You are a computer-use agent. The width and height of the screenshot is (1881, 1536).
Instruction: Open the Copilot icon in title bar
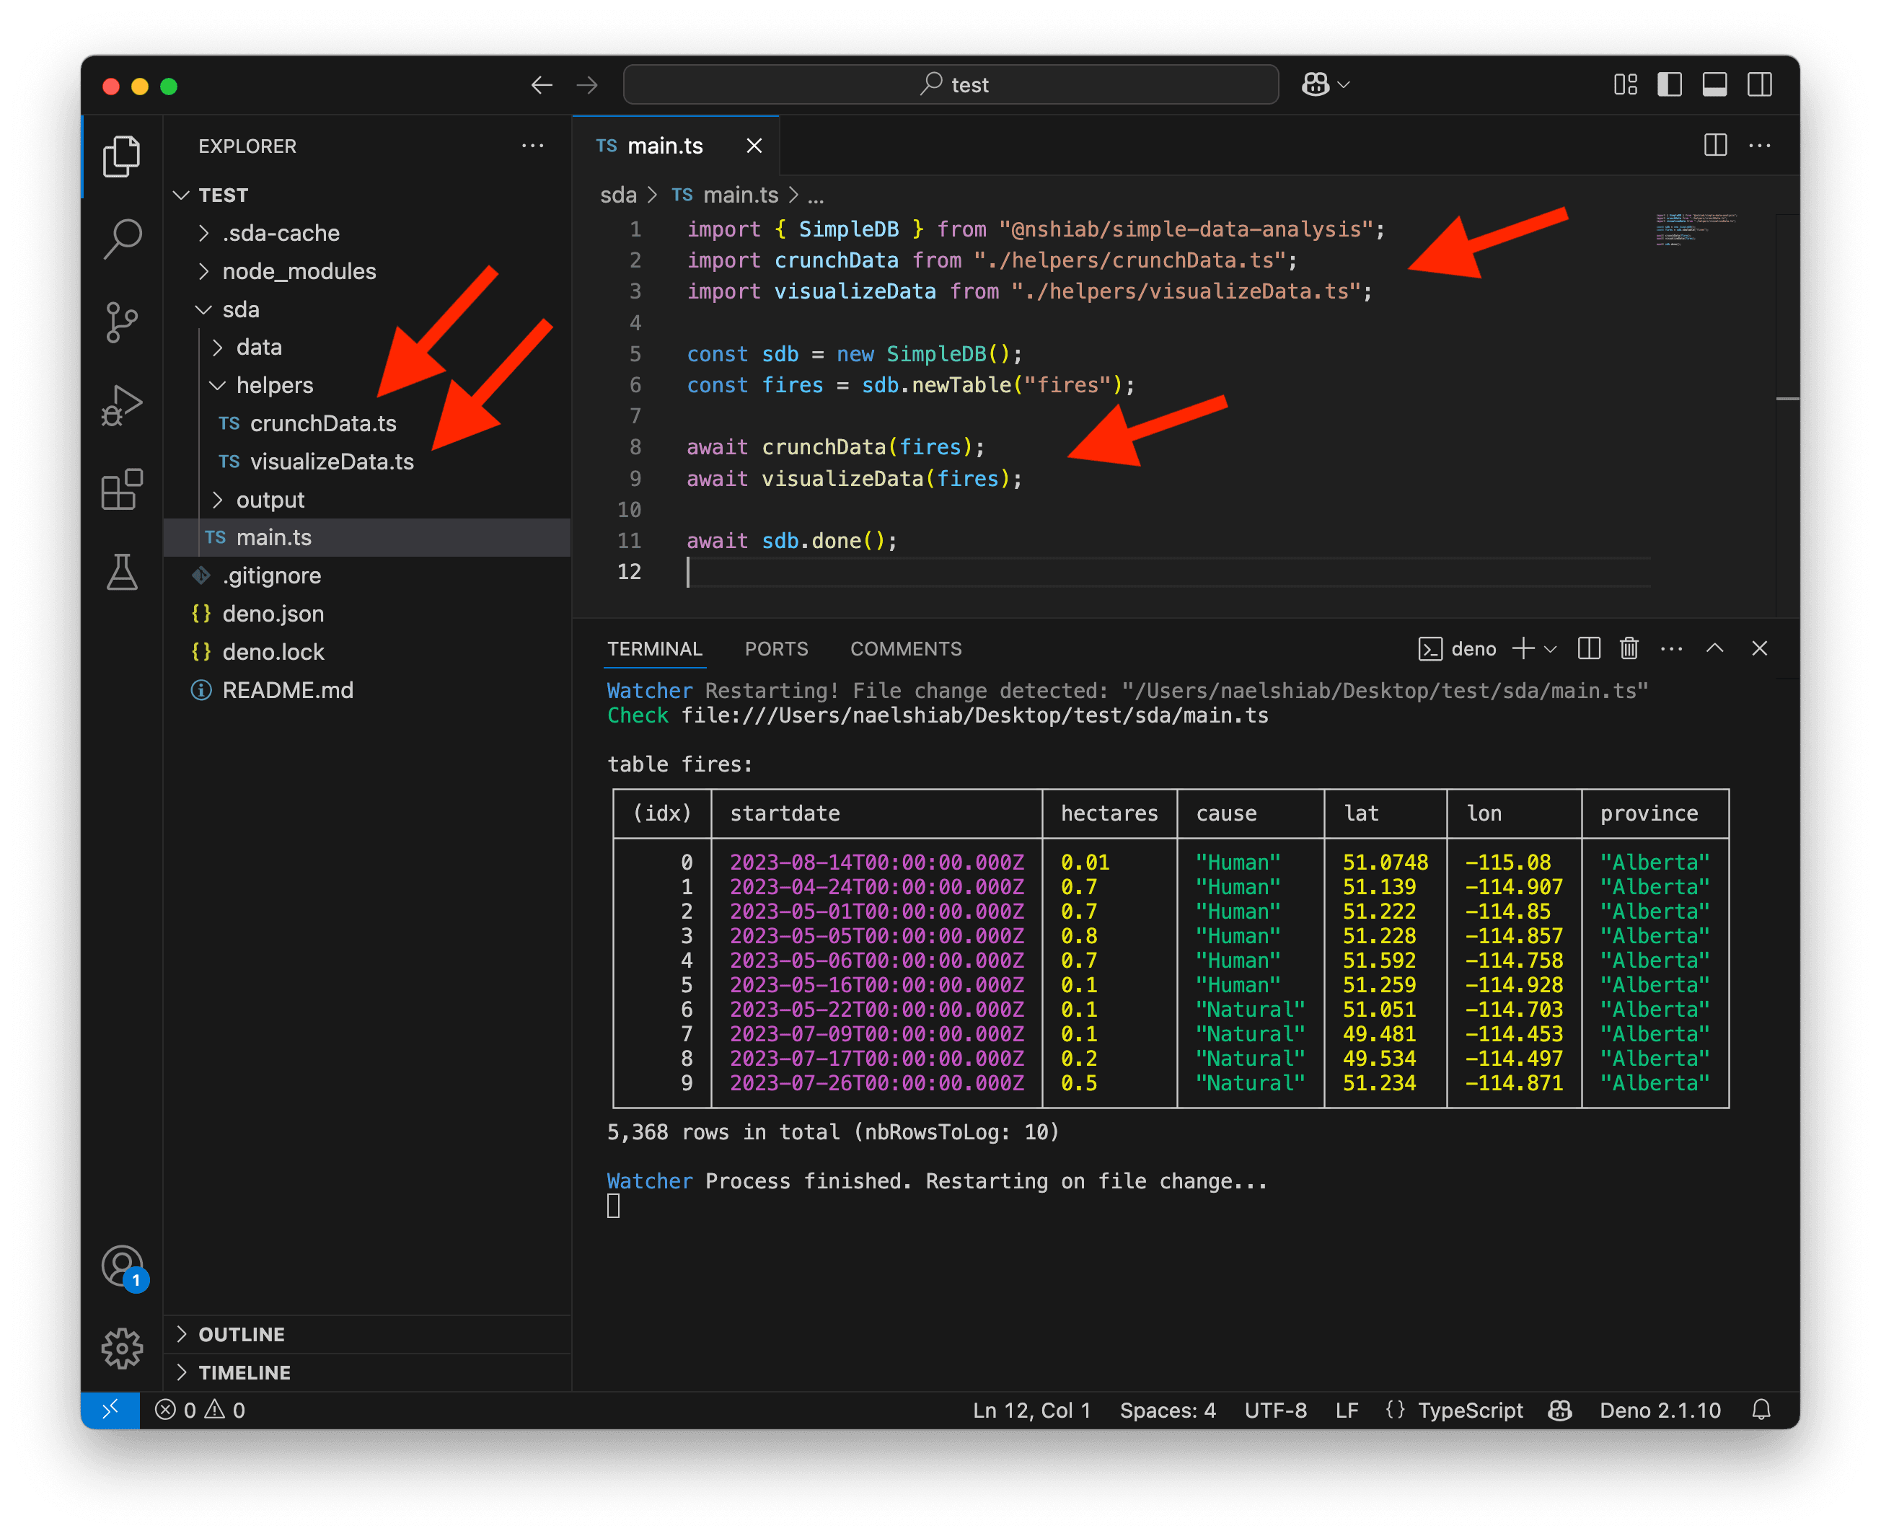pyautogui.click(x=1316, y=84)
